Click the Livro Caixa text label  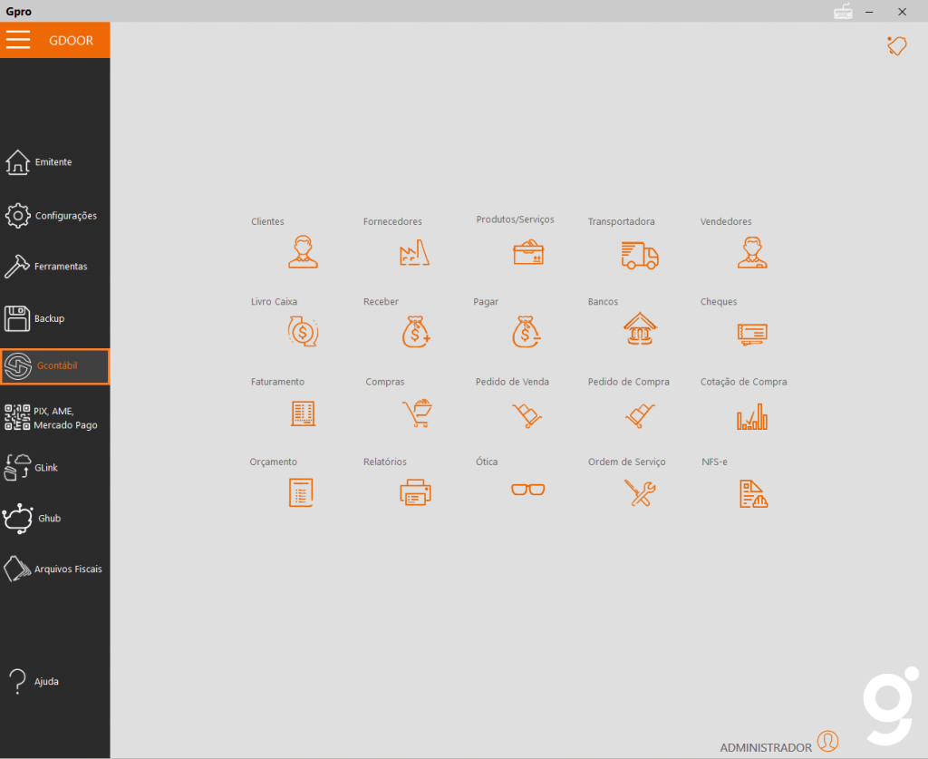click(274, 301)
